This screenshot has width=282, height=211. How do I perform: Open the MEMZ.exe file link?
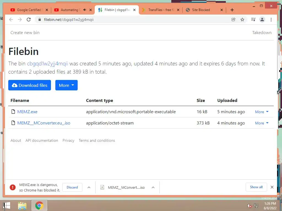click(x=27, y=112)
